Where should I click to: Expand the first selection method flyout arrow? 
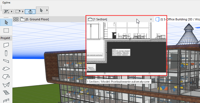tap(12, 11)
